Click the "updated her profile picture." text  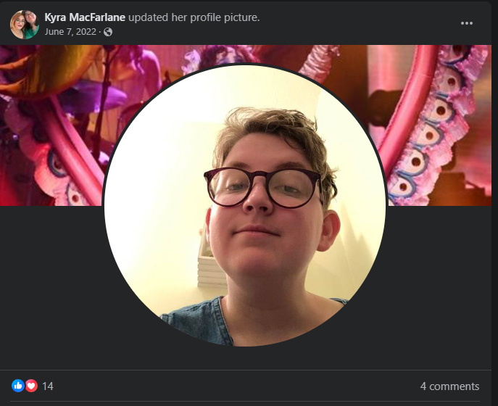click(194, 17)
